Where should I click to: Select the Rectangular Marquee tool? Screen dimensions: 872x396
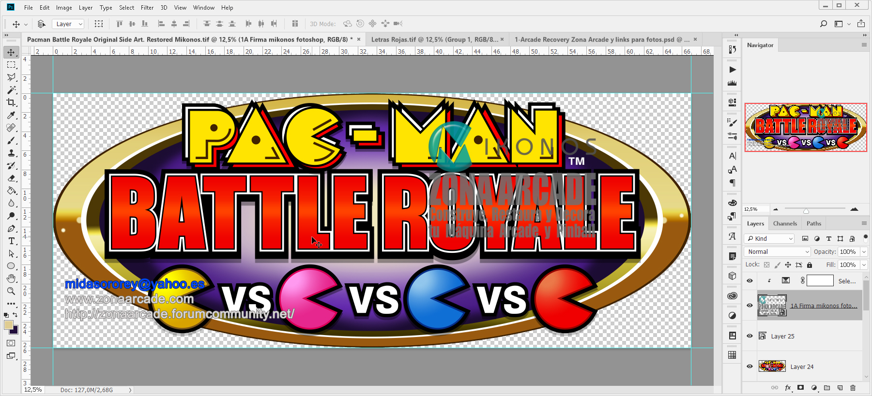(x=11, y=65)
